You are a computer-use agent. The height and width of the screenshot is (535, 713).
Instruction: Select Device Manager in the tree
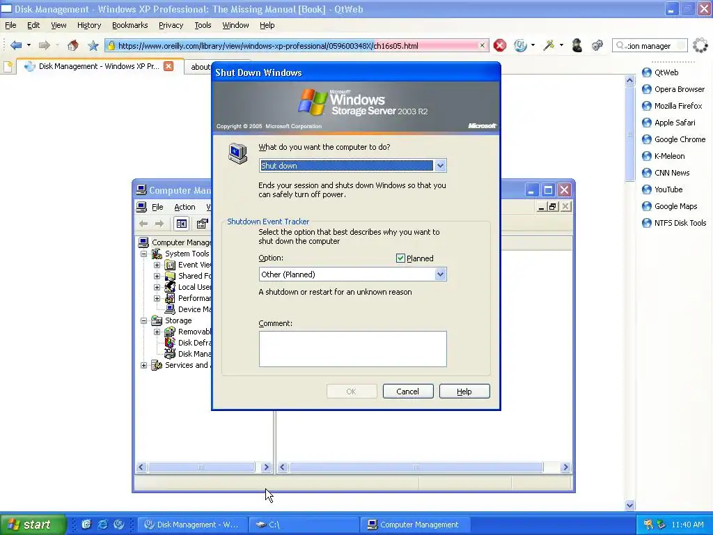(x=189, y=309)
